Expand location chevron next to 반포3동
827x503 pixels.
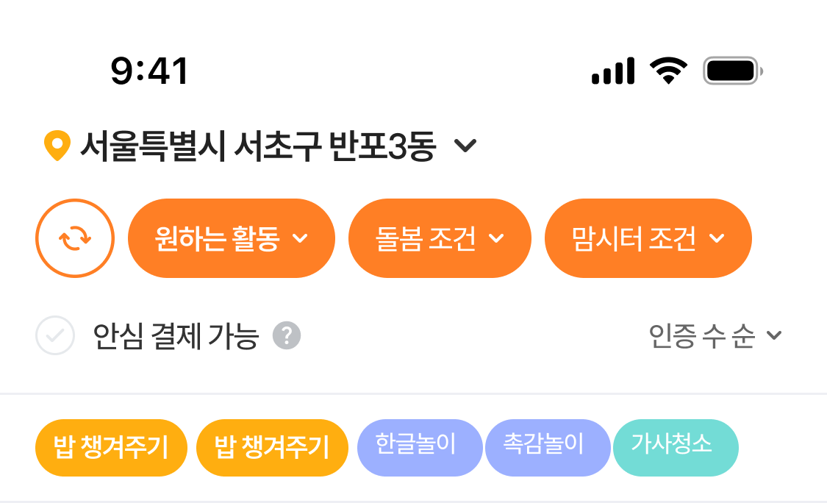click(x=465, y=146)
